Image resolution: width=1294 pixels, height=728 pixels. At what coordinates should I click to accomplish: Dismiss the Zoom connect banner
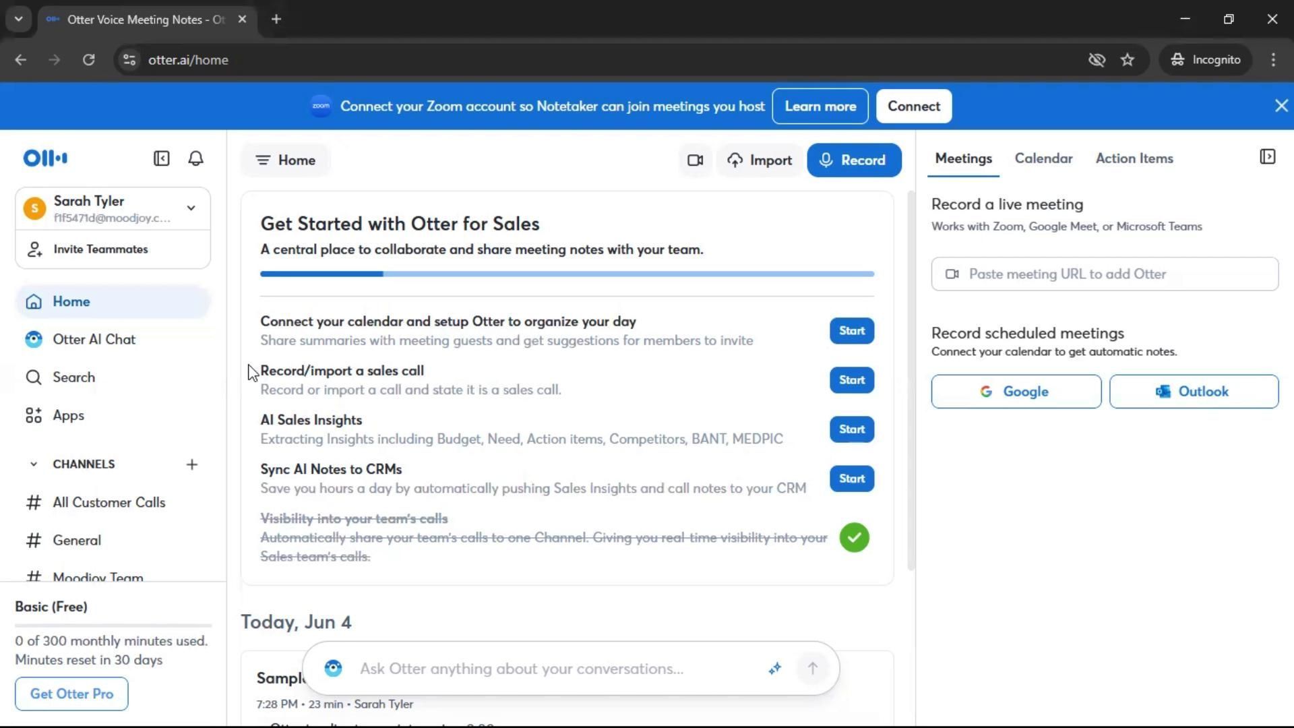(x=1281, y=106)
